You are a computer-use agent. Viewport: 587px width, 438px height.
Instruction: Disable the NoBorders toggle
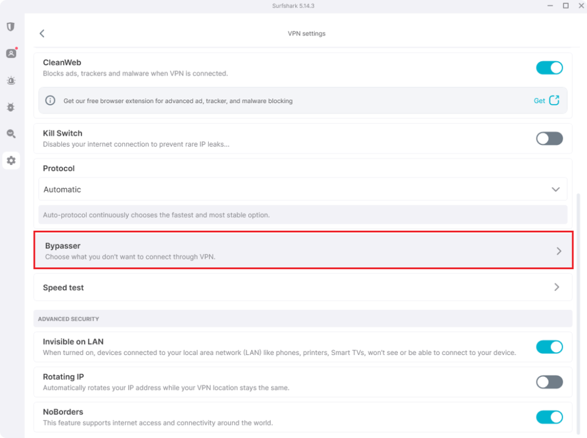point(549,417)
